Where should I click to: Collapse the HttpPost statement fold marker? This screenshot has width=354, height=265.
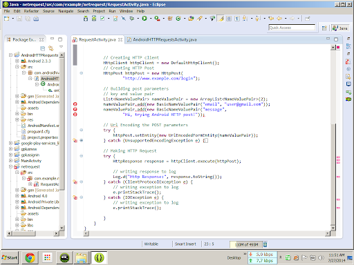[82, 73]
